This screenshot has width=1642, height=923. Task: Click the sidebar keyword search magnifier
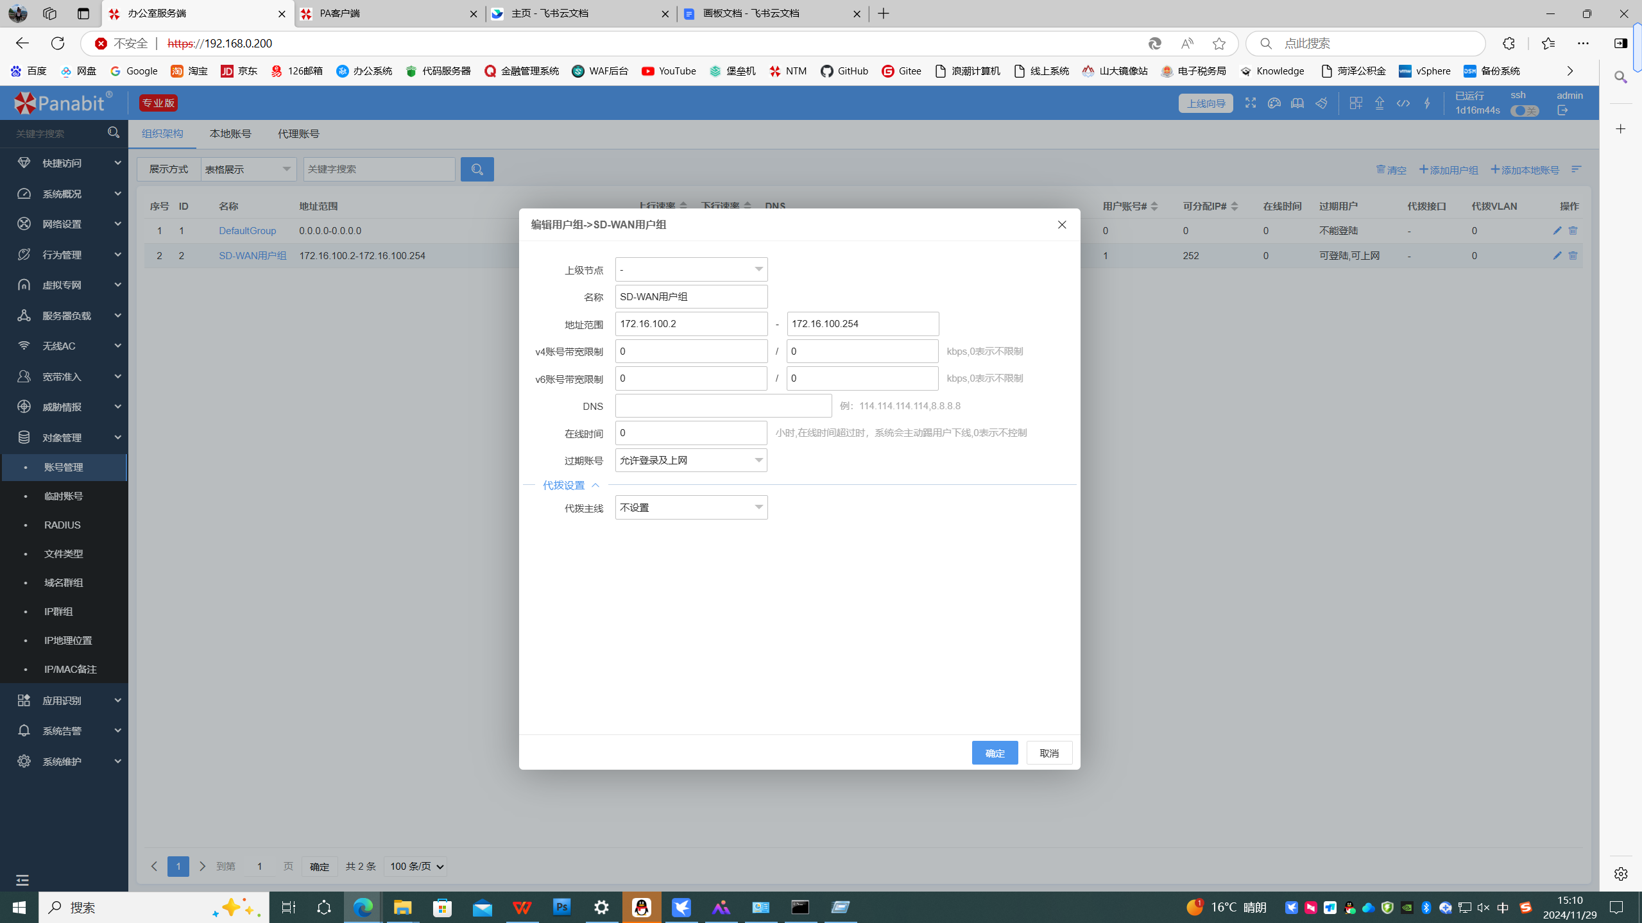(x=114, y=133)
